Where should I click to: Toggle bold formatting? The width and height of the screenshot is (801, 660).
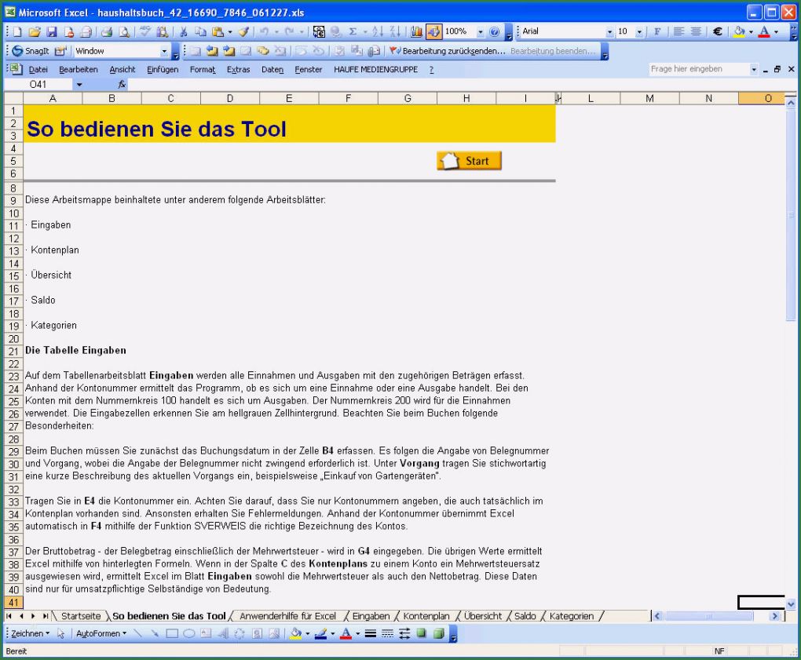(657, 32)
